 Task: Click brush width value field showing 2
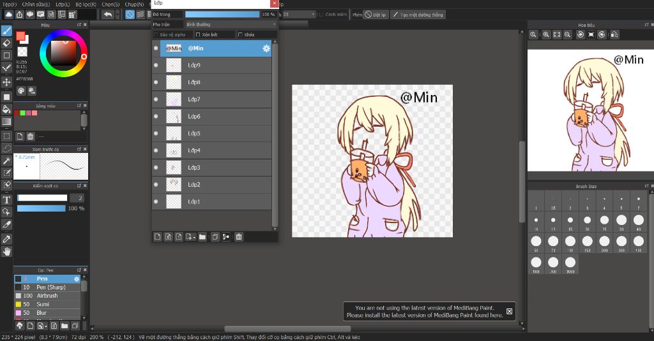point(77,198)
